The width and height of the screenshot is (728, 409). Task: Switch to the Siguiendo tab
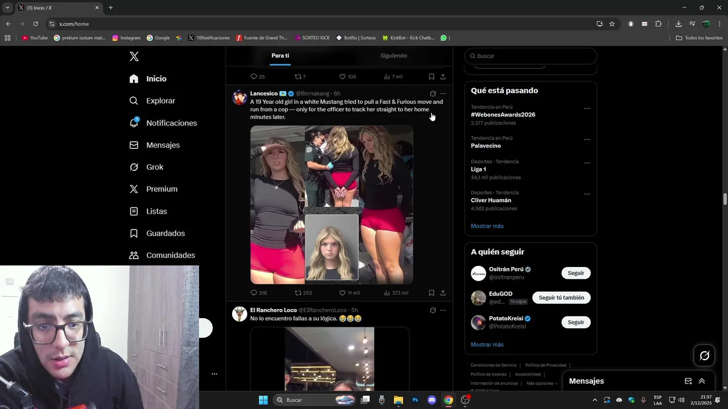coord(394,56)
